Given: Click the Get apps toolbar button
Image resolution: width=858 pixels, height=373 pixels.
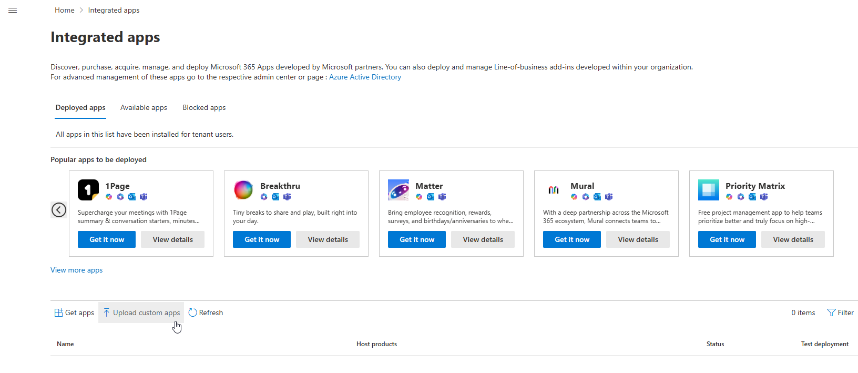Looking at the screenshot, I should (74, 312).
